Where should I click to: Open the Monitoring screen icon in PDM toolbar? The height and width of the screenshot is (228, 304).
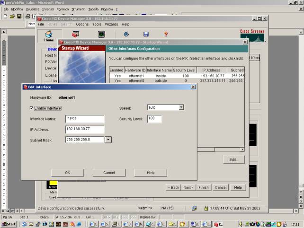coord(101,34)
